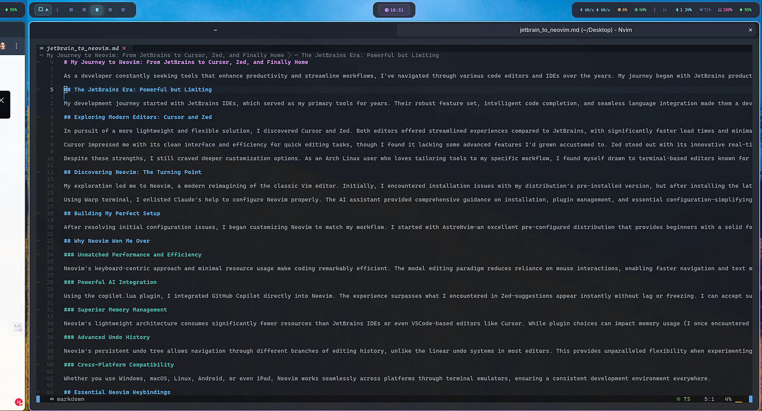Click the markdown file icon beside the buffer tab name
The height and width of the screenshot is (411, 762).
pos(41,48)
